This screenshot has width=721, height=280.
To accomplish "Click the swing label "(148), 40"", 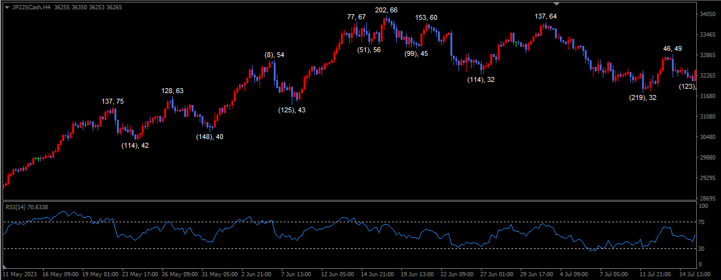I will coord(210,137).
